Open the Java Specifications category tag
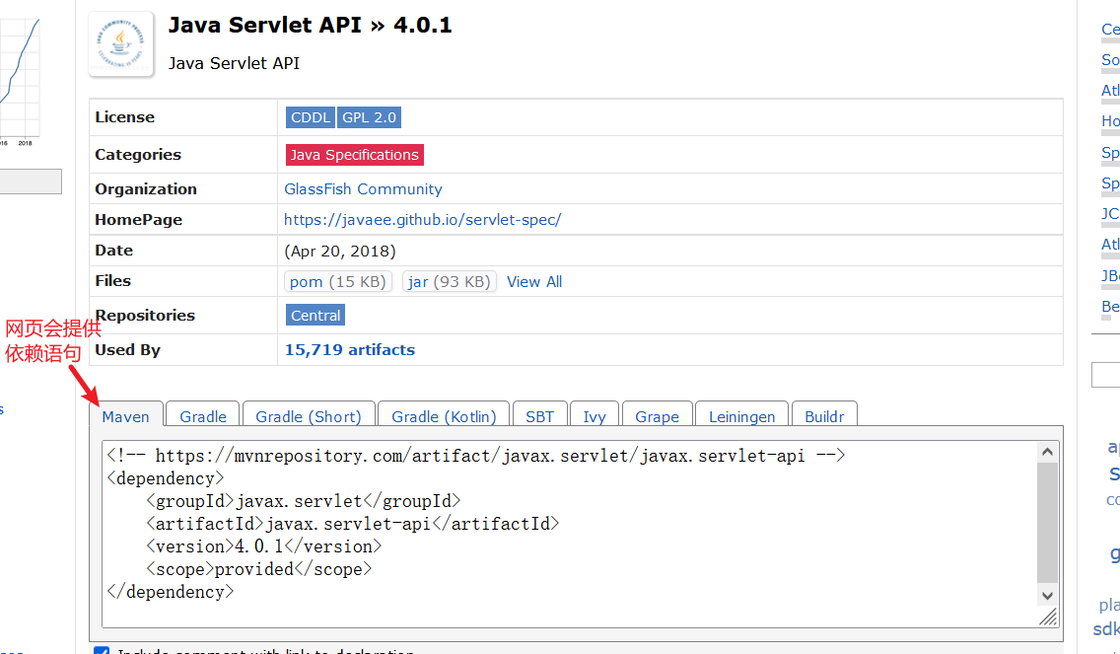The height and width of the screenshot is (654, 1120). [x=354, y=155]
